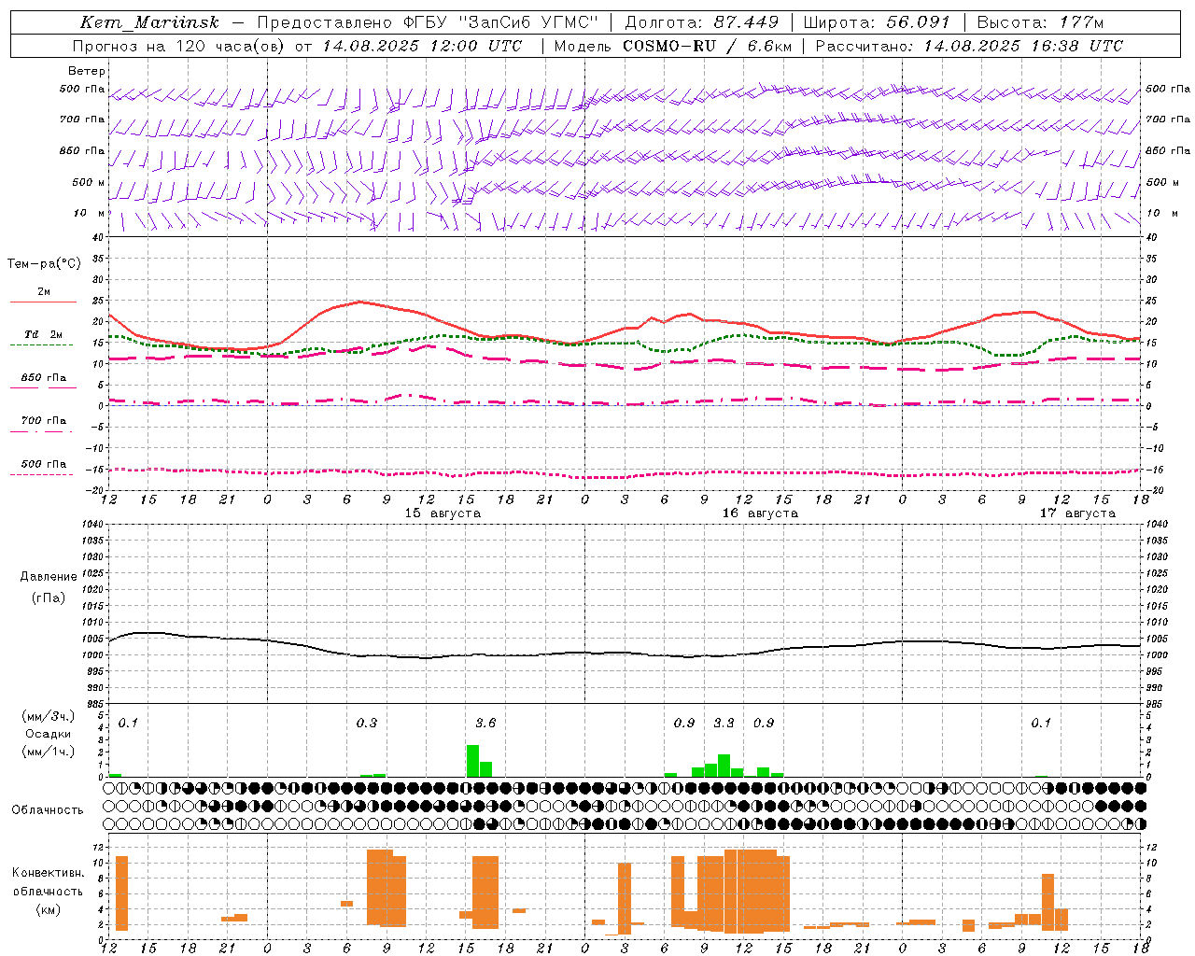
Task: Click the 3.6 precipitation total value
Action: click(x=485, y=724)
